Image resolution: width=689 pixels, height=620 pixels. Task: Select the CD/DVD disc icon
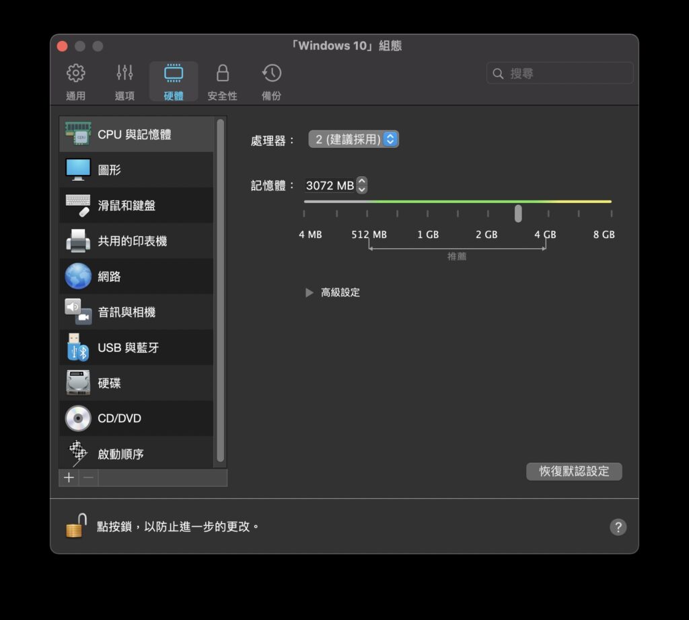point(78,418)
